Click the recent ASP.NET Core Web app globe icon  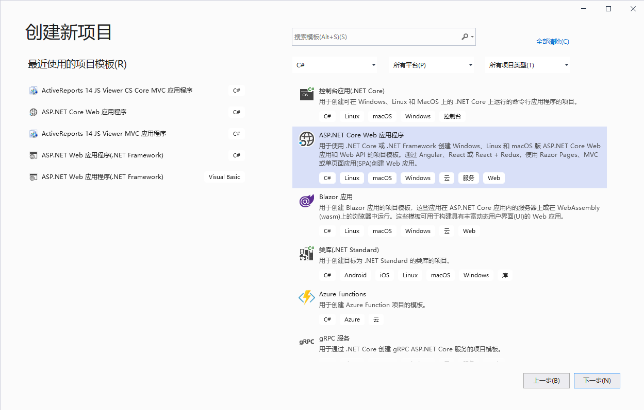point(33,112)
